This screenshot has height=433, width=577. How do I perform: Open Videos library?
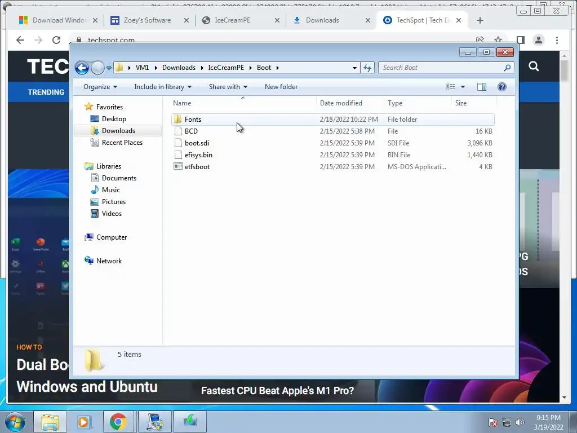click(x=112, y=214)
